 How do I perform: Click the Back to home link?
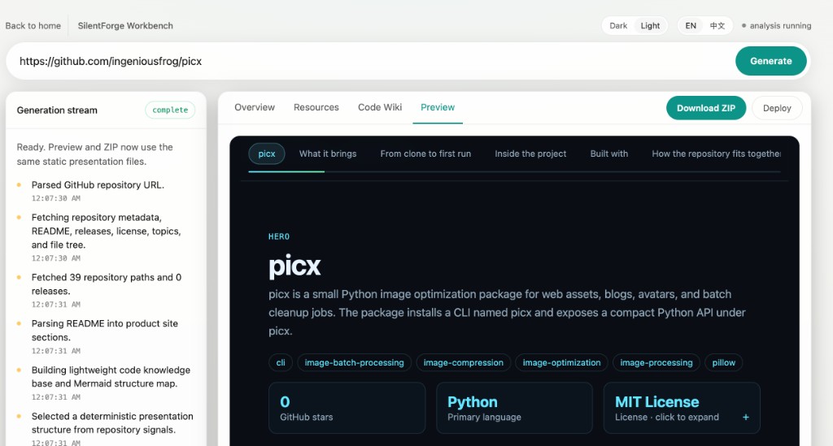pyautogui.click(x=33, y=25)
